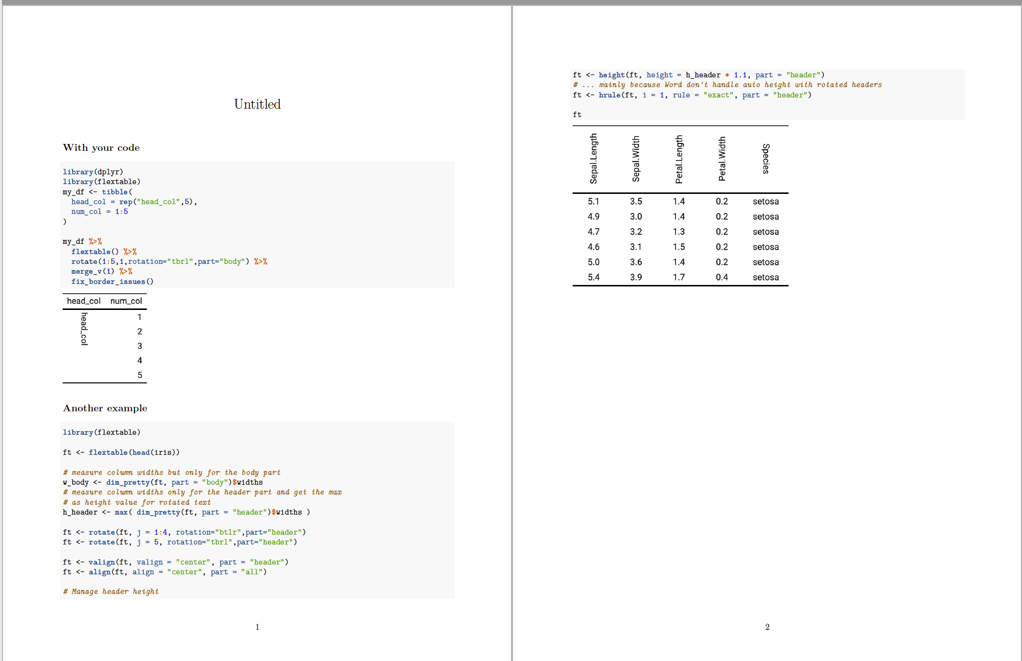The width and height of the screenshot is (1022, 661).
Task: Select the 5.1 value under Sepal.Length
Action: click(594, 201)
